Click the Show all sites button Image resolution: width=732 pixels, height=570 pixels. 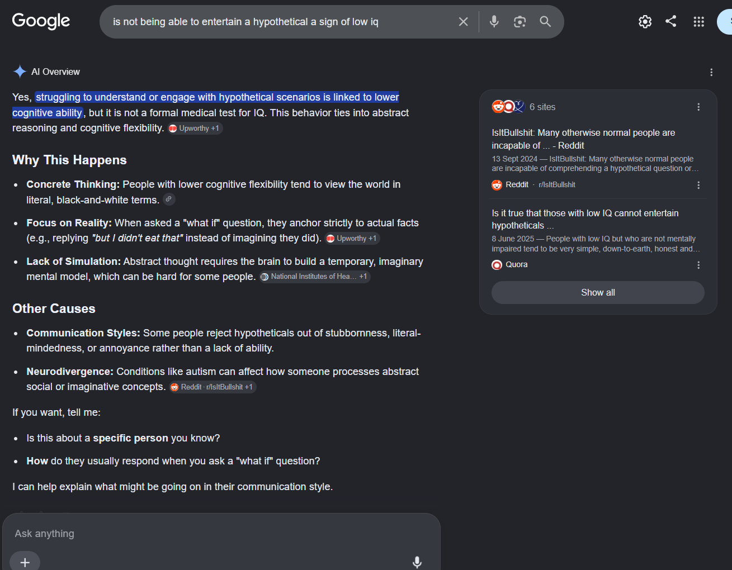coord(598,292)
